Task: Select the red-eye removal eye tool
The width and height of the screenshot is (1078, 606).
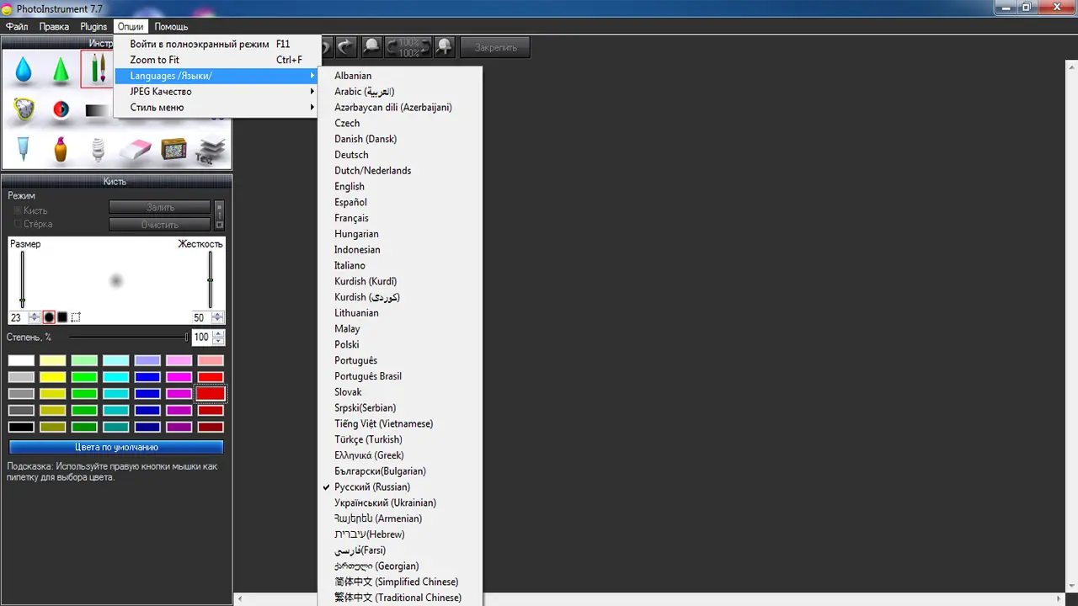Action: [x=61, y=109]
